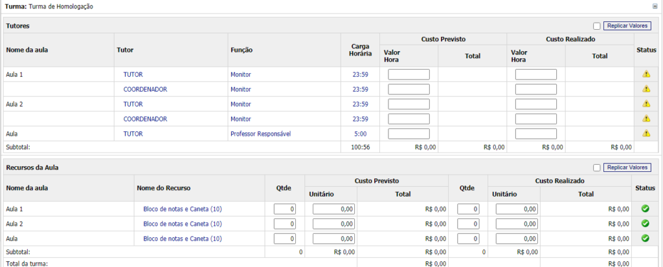The width and height of the screenshot is (663, 267).
Task: Collapse the Turma de Homologação panel
Action: [655, 6]
